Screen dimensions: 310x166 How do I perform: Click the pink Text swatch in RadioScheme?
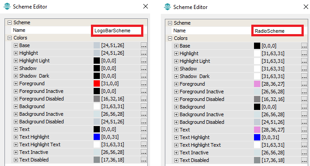[257, 130]
